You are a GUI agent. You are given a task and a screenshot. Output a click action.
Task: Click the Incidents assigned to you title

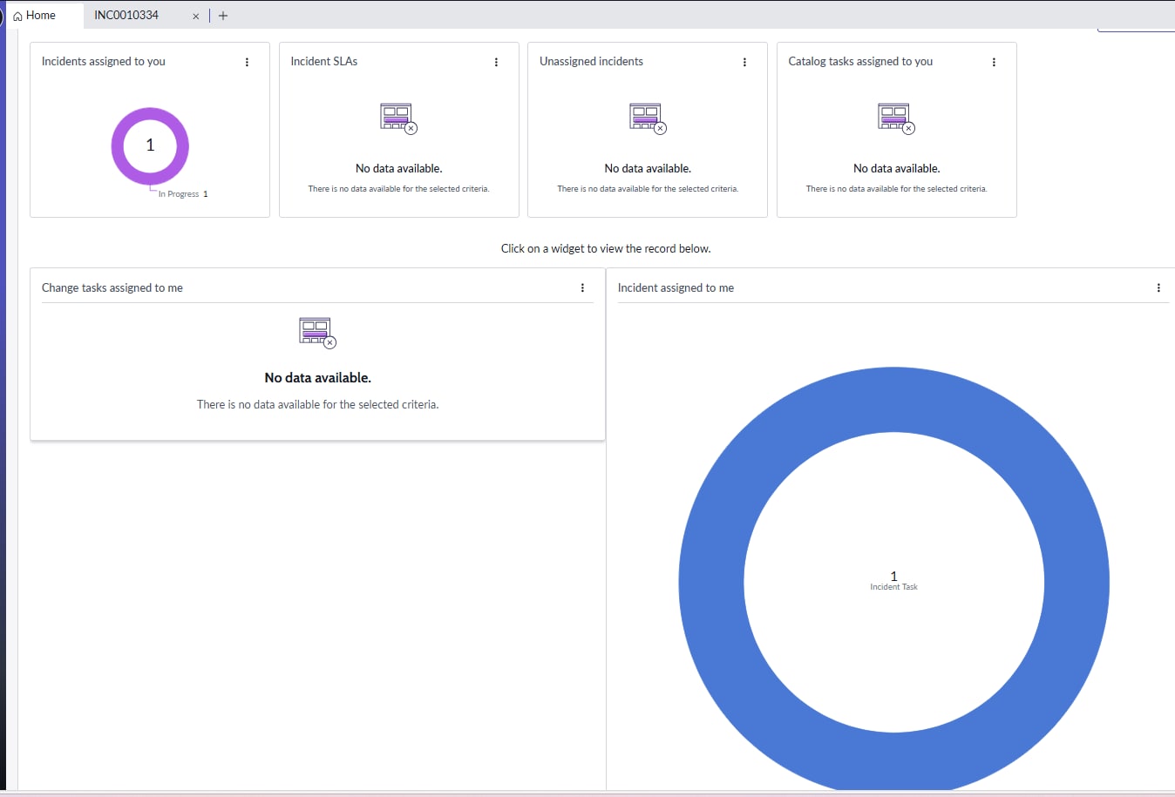[104, 62]
